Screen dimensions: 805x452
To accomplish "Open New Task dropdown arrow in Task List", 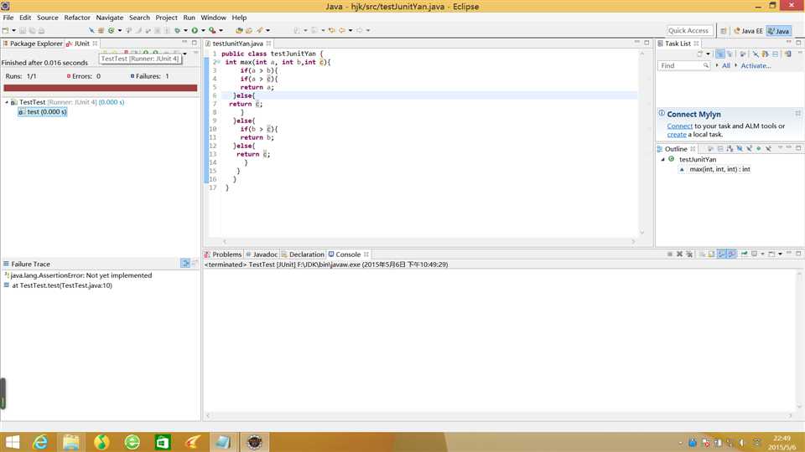I will pos(708,54).
